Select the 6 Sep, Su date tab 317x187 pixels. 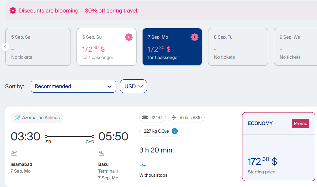click(107, 47)
